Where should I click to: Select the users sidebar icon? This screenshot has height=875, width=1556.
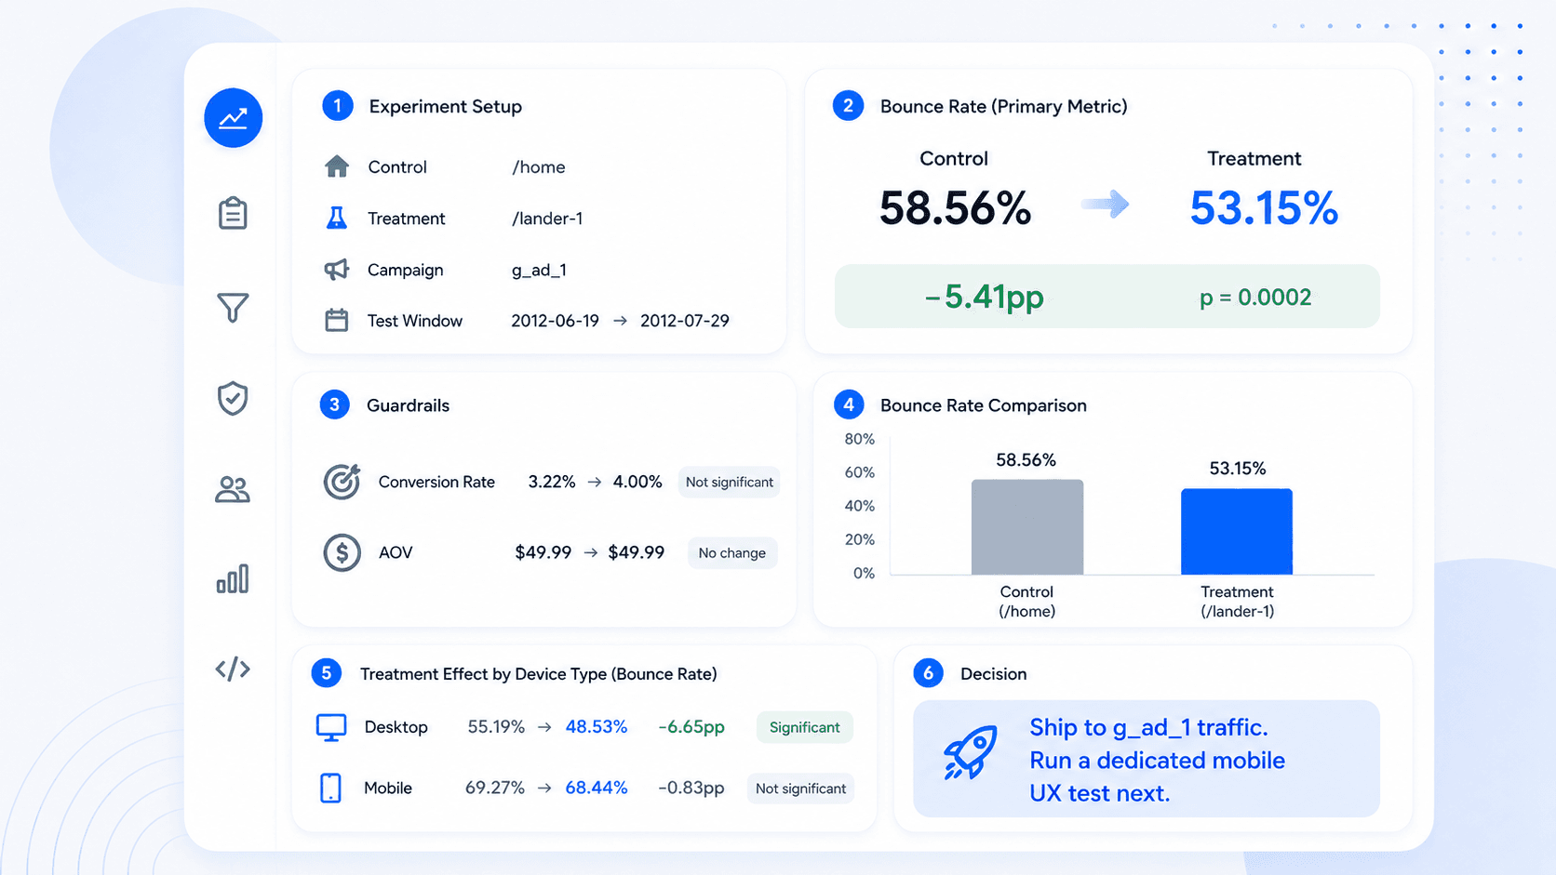click(x=233, y=489)
